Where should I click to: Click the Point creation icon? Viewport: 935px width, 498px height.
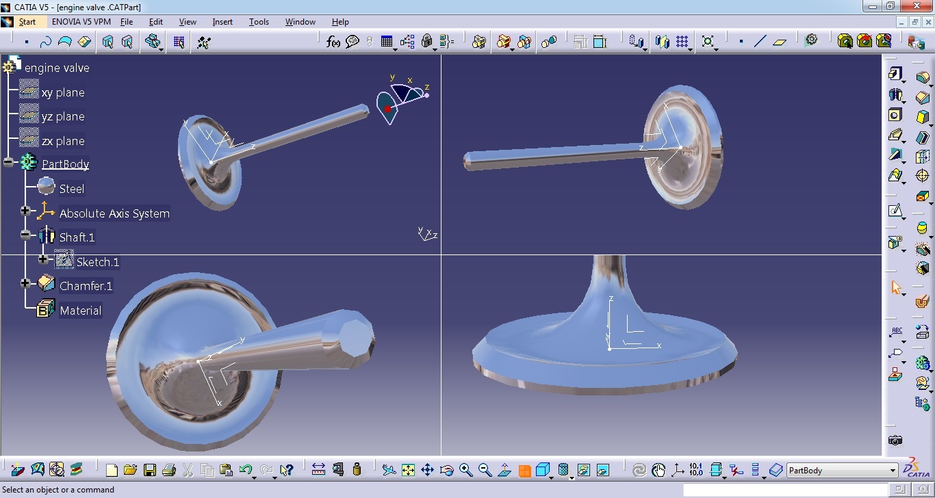(741, 42)
